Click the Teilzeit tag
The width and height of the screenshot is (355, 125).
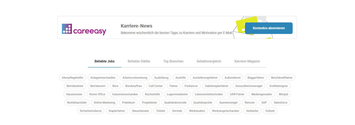161,111
